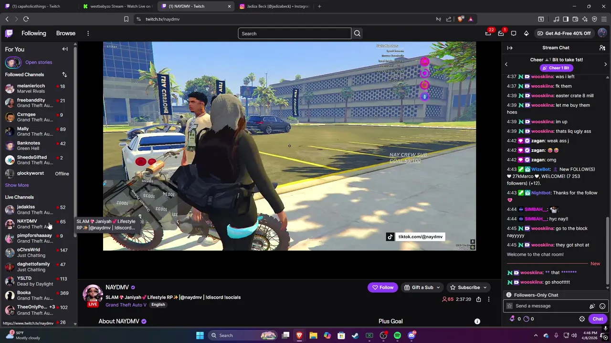Open the chat settings gear
611x343 pixels.
click(x=582, y=319)
